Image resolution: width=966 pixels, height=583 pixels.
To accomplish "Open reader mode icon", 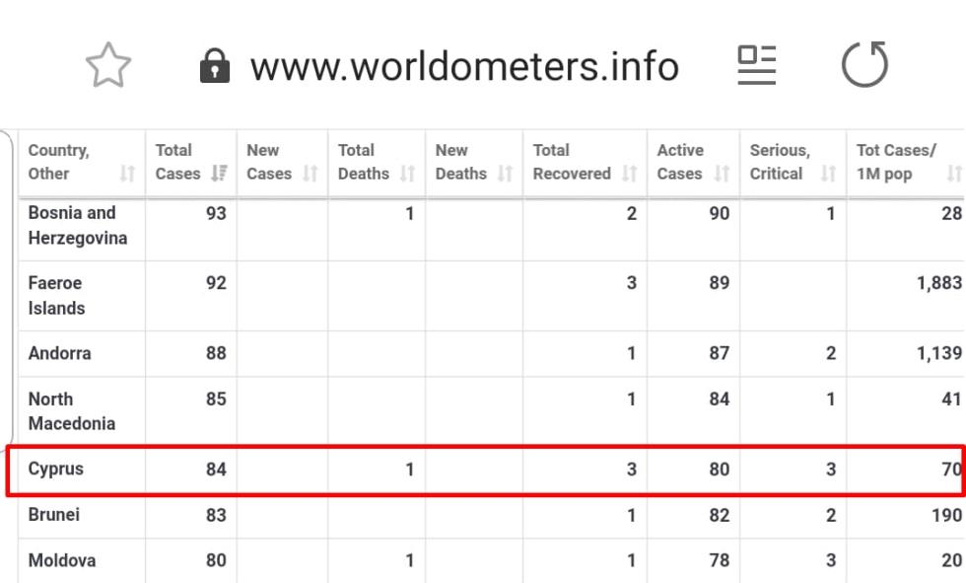I will pos(757,65).
